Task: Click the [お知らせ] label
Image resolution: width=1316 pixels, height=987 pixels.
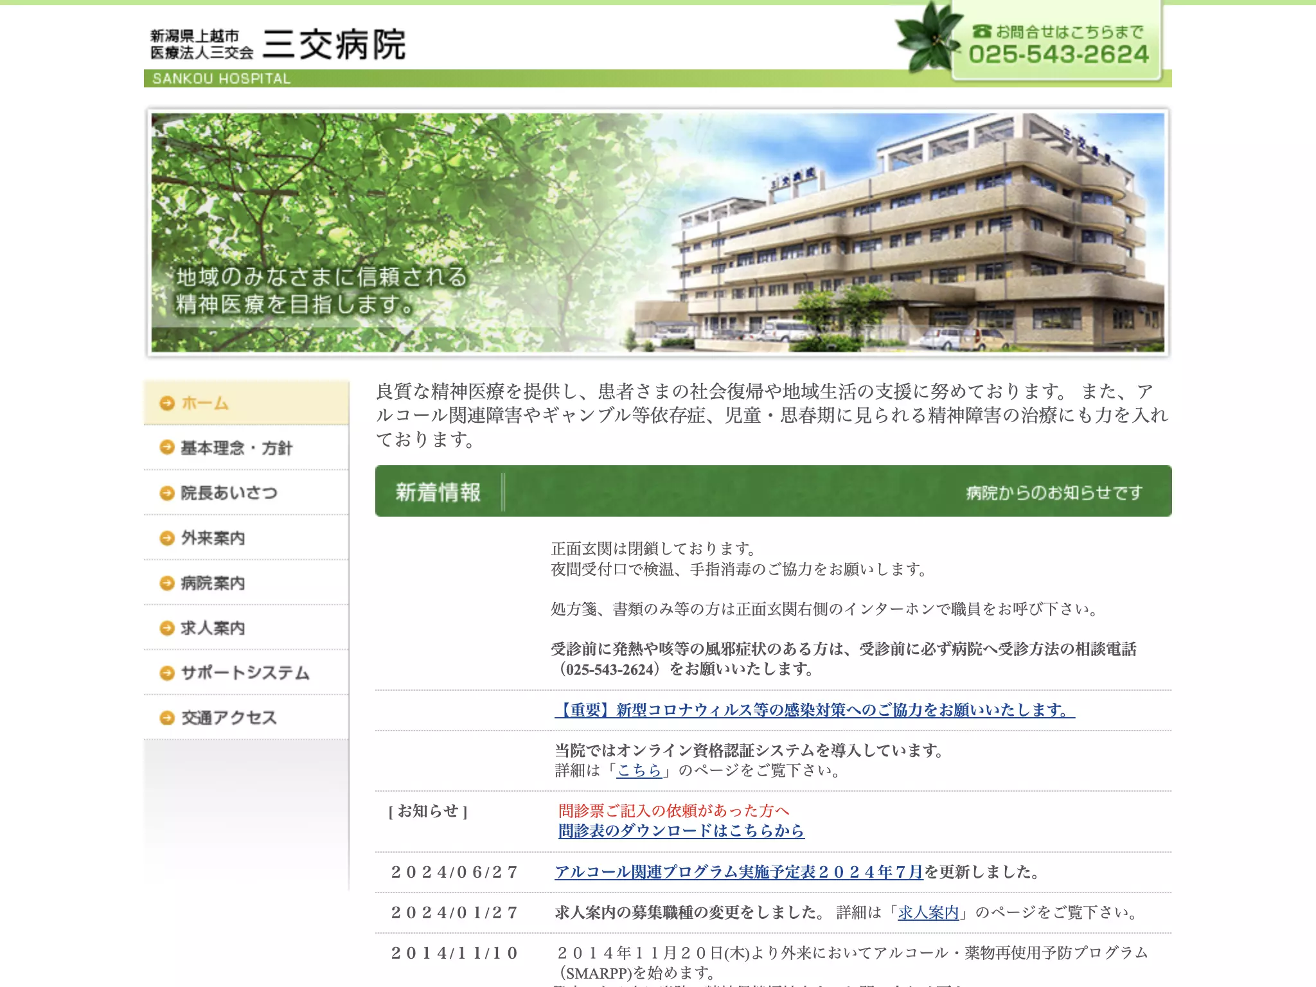Action: tap(428, 811)
